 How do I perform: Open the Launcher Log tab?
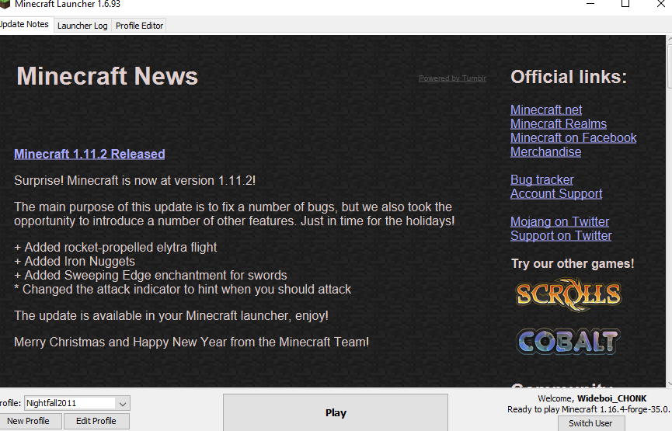tap(82, 26)
